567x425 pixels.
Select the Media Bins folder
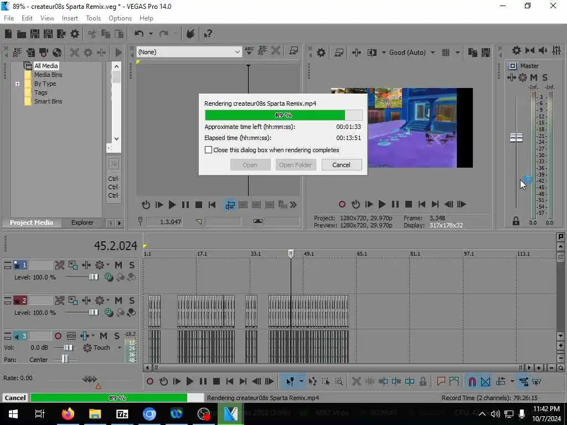point(48,75)
